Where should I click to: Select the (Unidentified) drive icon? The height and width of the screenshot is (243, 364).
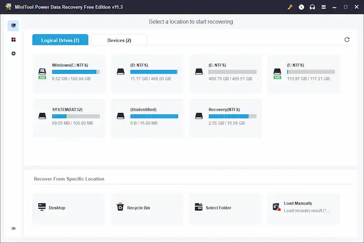pos(121,116)
